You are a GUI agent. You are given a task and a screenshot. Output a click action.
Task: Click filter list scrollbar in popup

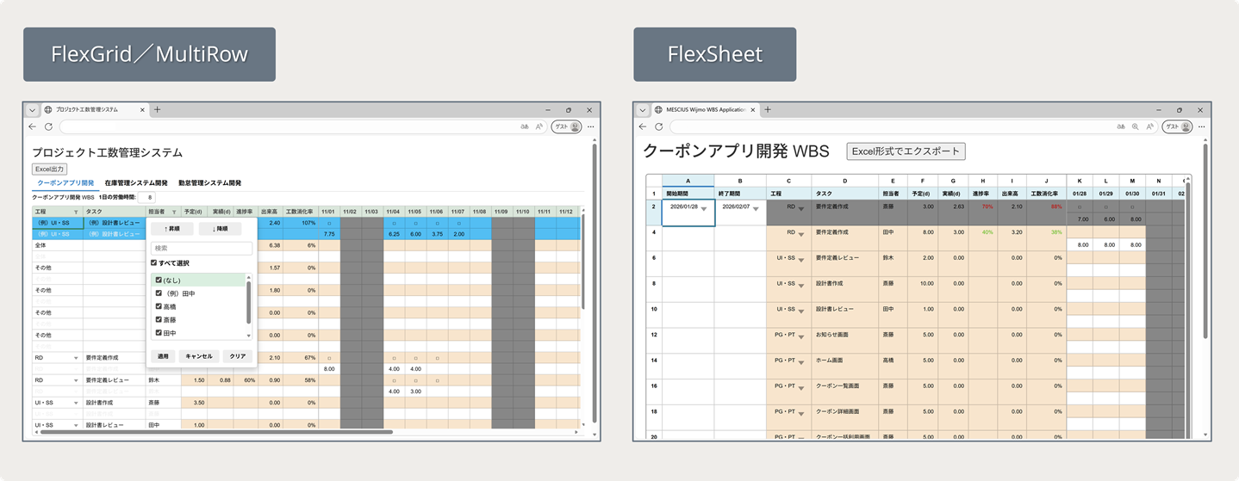pos(249,301)
